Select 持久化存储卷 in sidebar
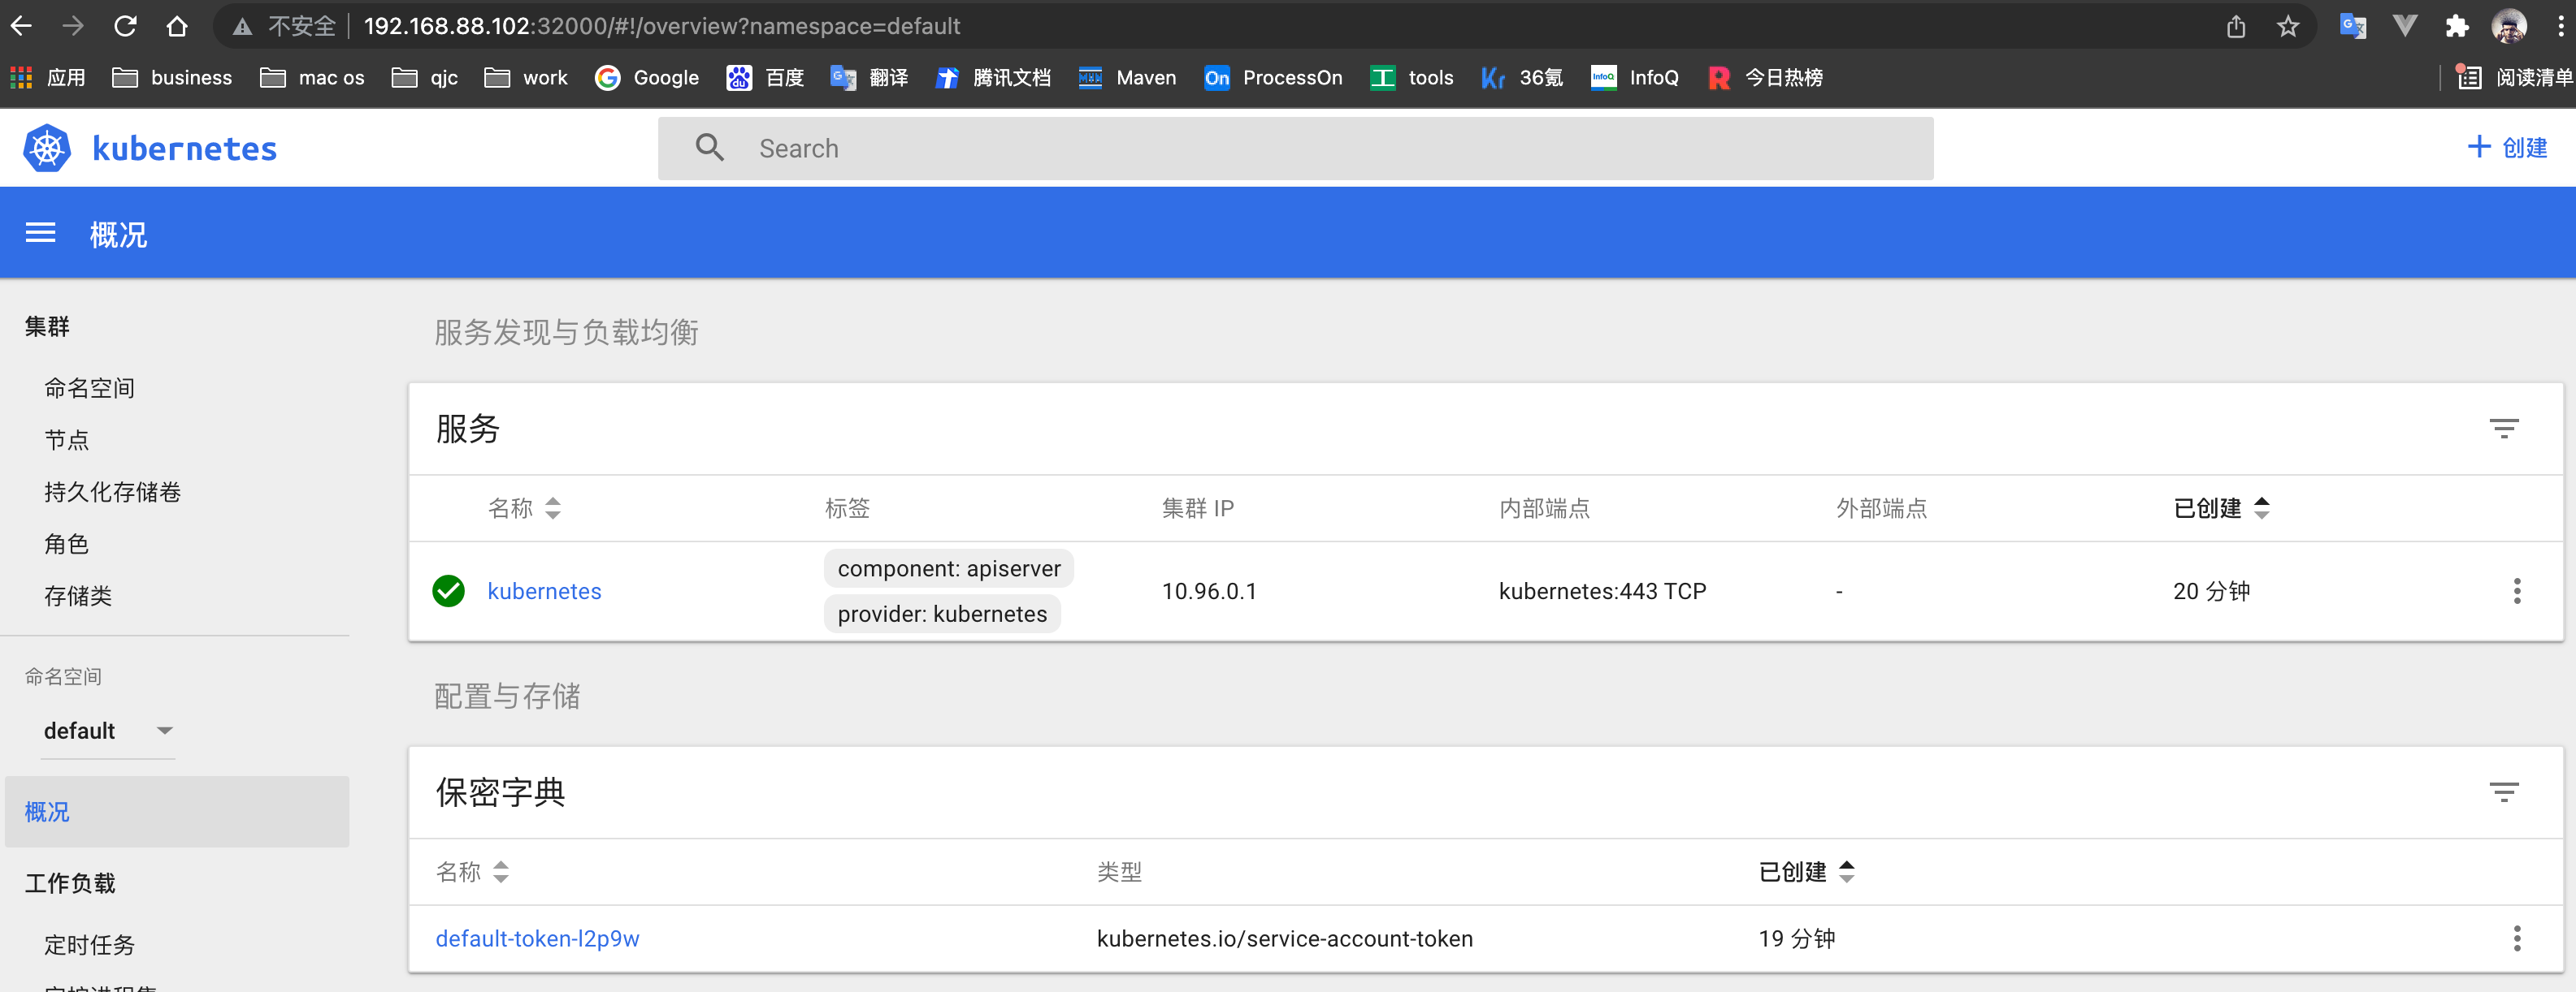2576x992 pixels. click(x=113, y=491)
